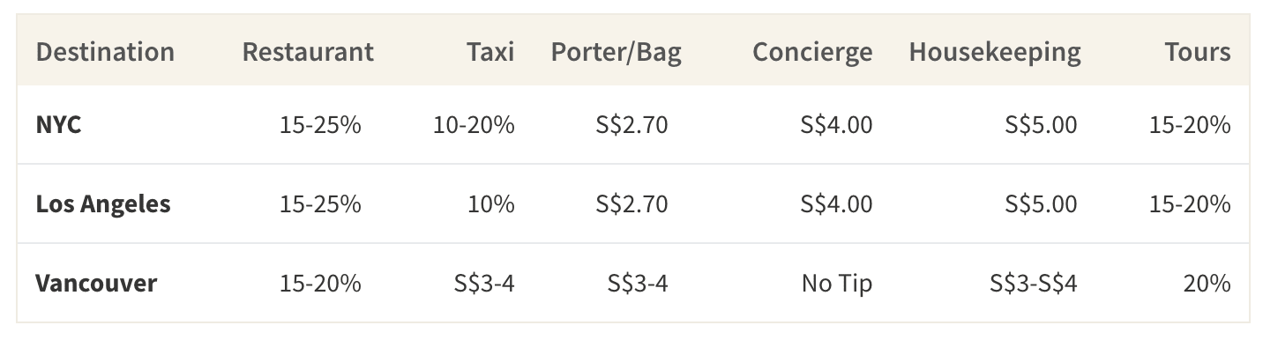Click the Porter/Bag column header
Image resolution: width=1263 pixels, height=340 pixels.
click(616, 52)
